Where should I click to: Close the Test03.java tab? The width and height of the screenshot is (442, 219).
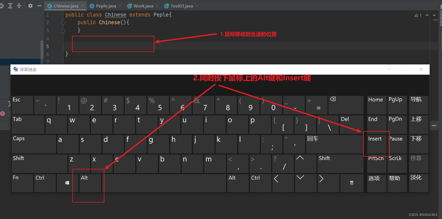197,6
